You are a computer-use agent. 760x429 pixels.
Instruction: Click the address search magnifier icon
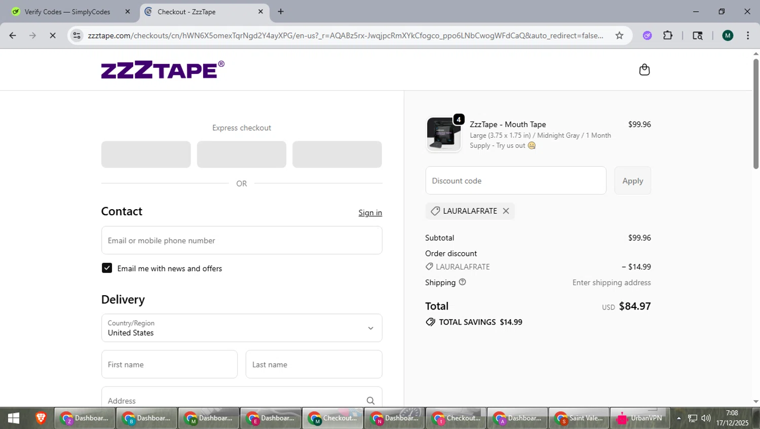370,401
